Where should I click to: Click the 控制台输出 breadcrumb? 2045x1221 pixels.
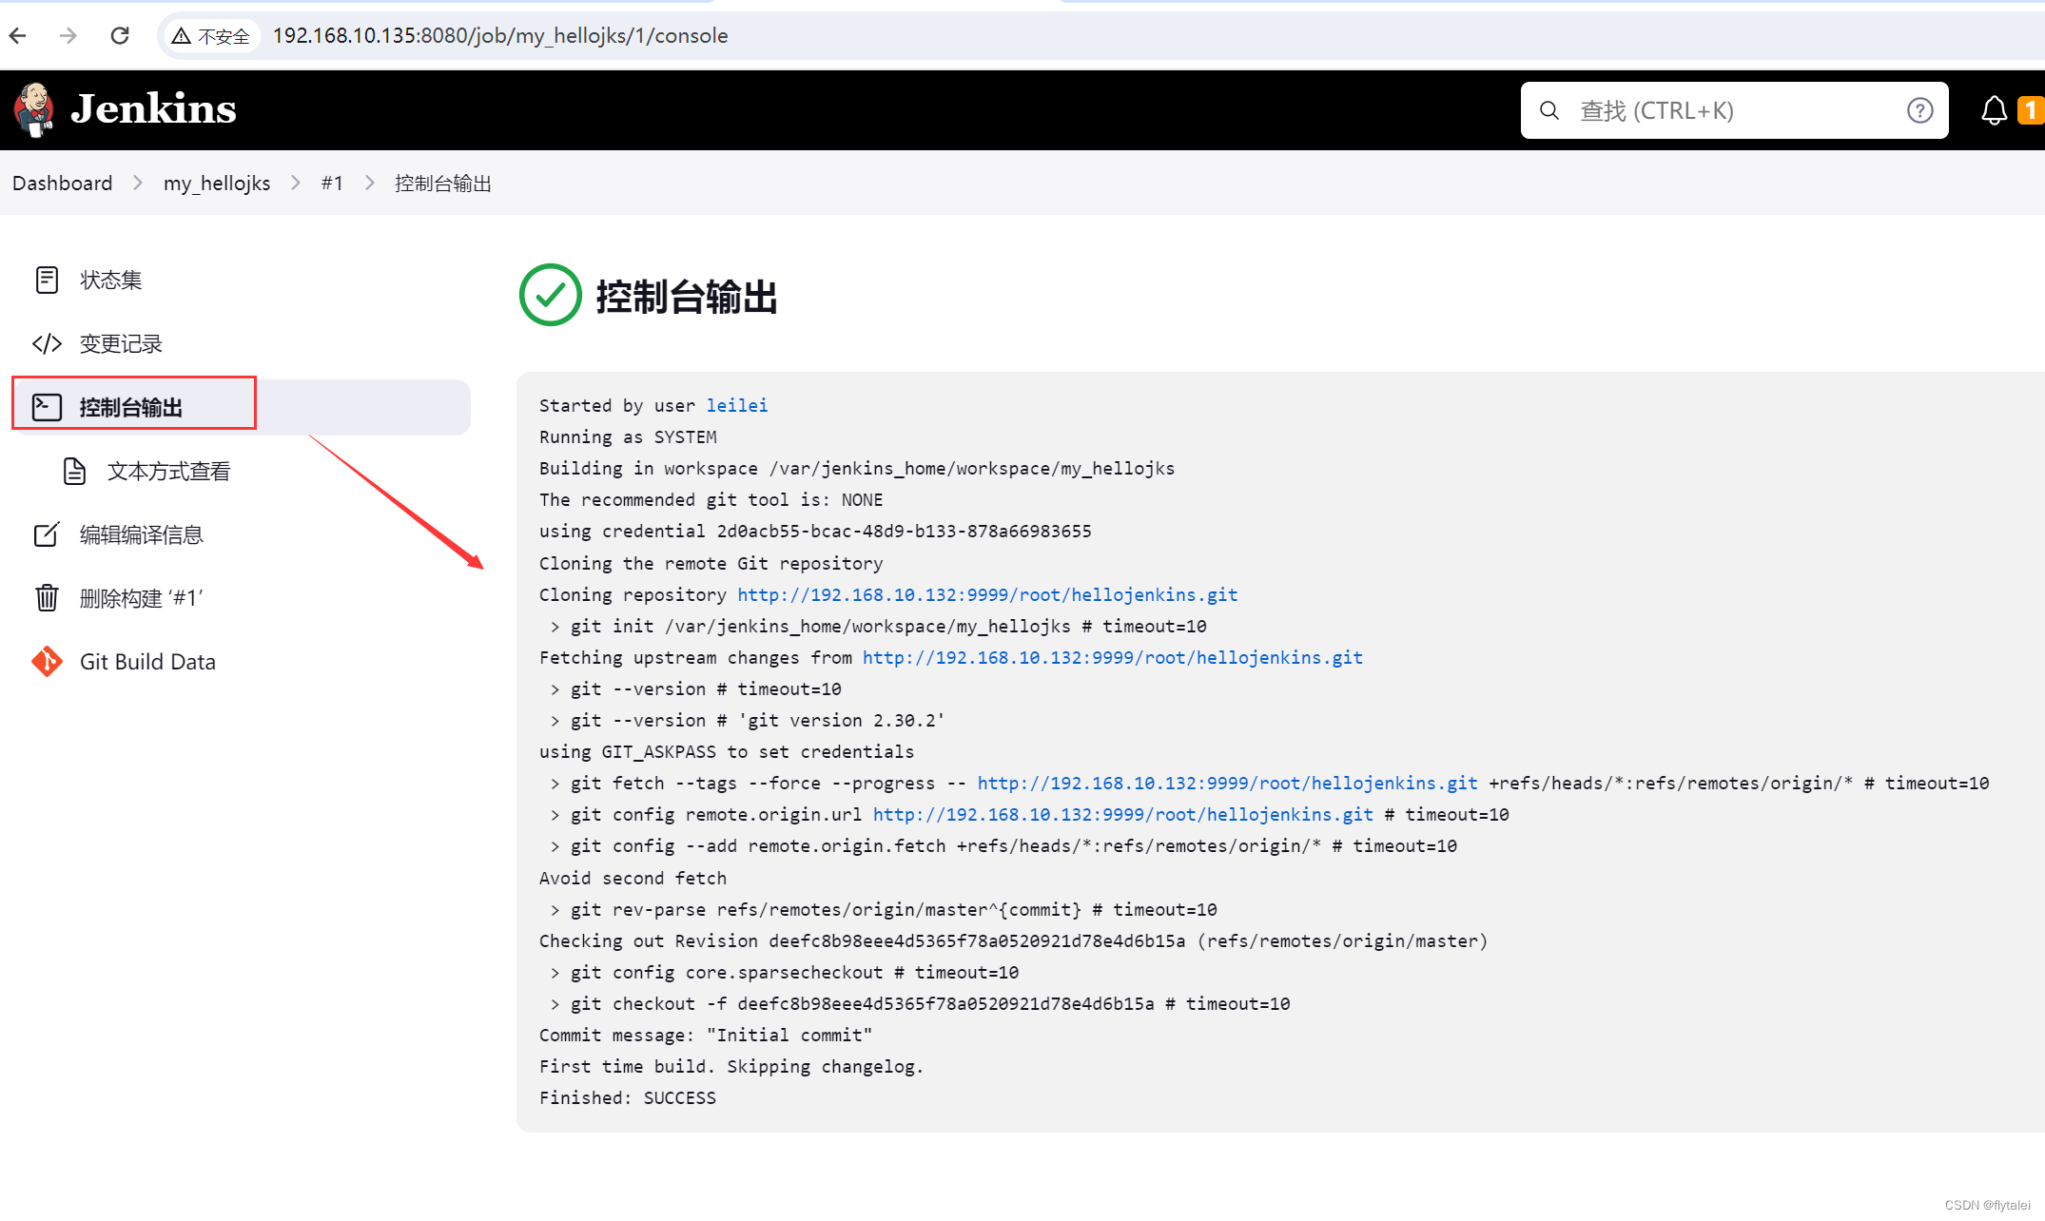(443, 183)
